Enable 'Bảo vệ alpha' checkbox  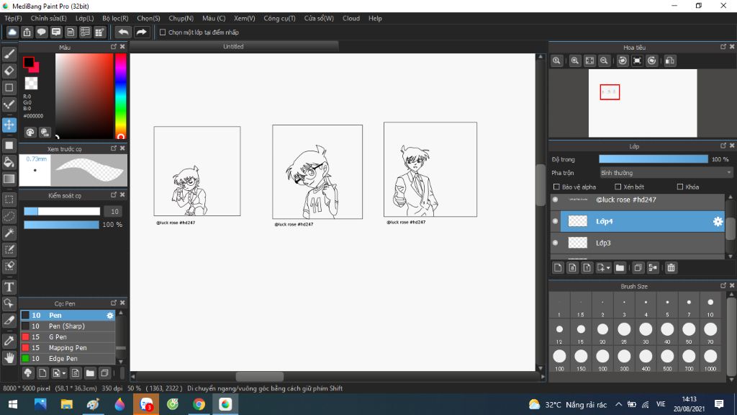[556, 187]
